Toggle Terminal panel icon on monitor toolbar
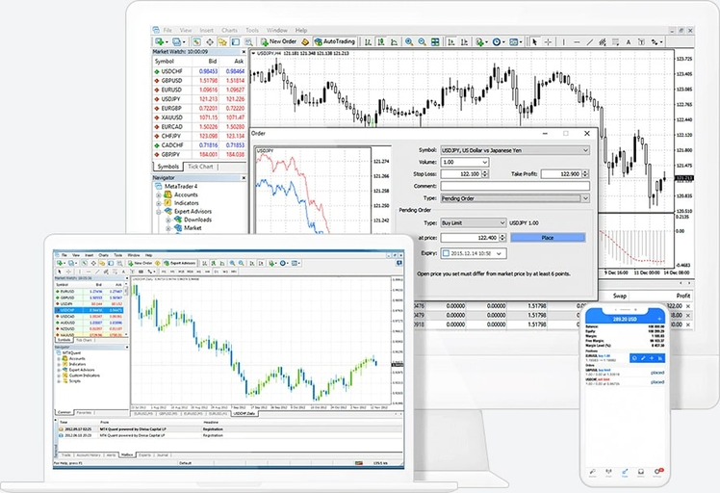The image size is (720, 493). coord(236,41)
